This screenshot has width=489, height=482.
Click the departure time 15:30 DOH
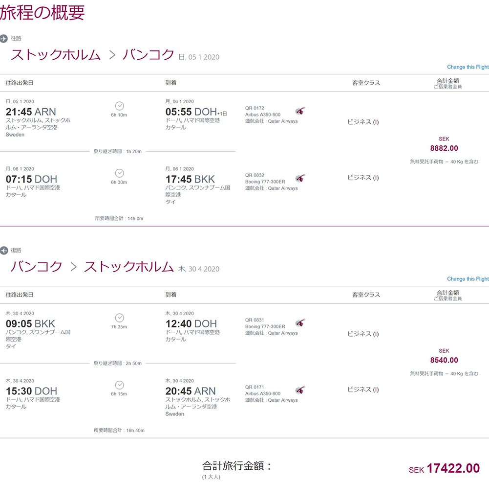click(31, 391)
